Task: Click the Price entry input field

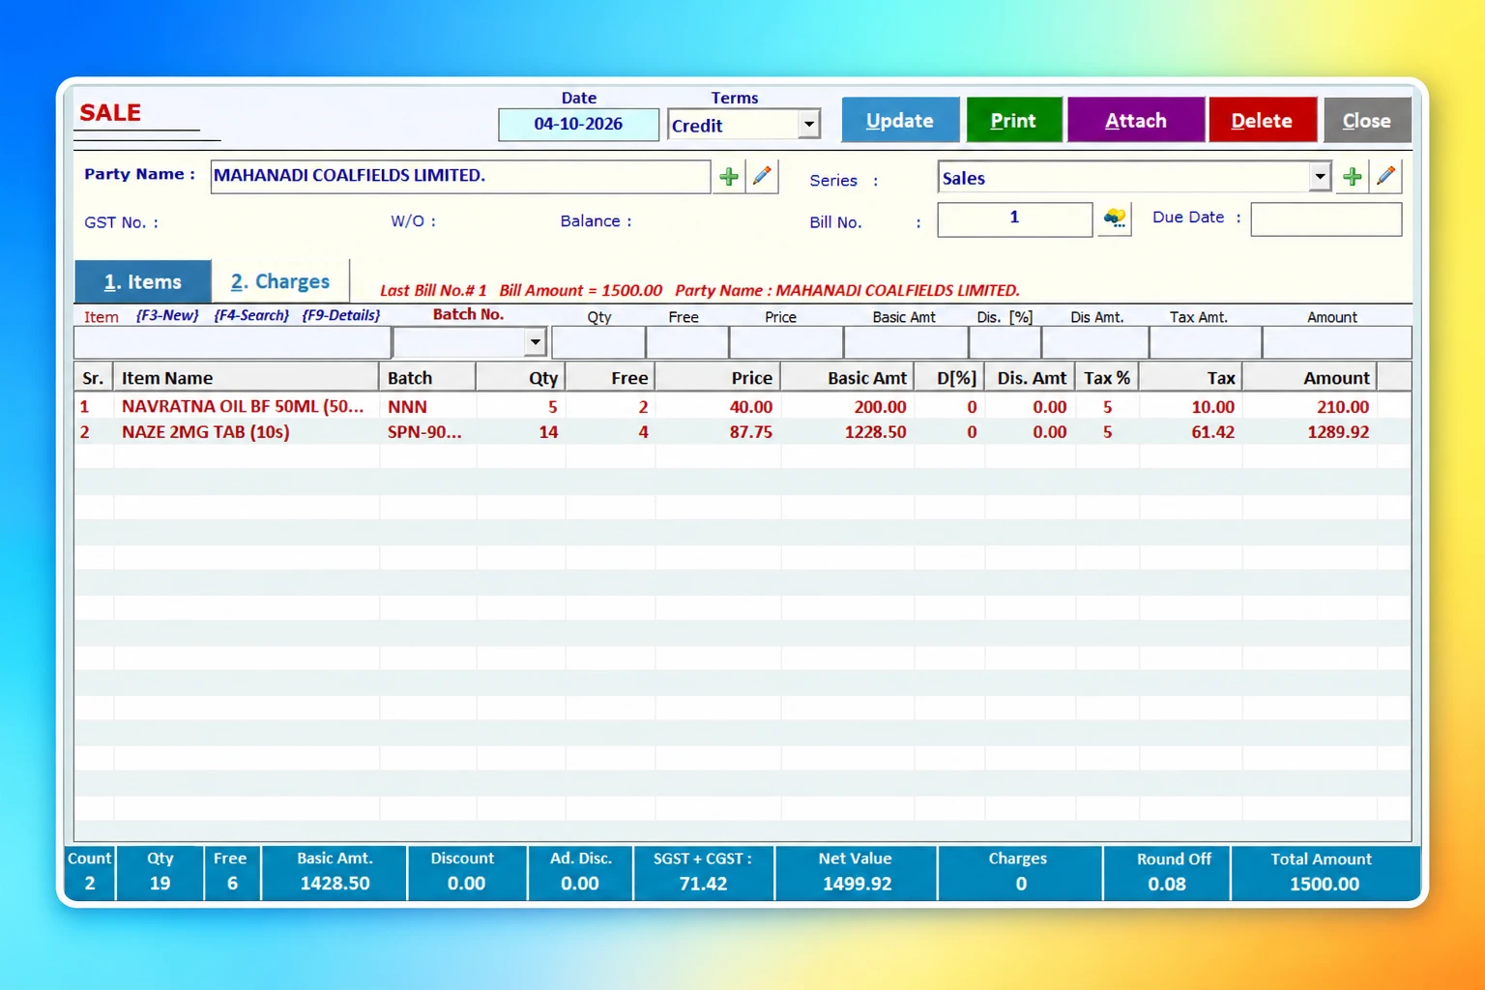Action: point(786,342)
